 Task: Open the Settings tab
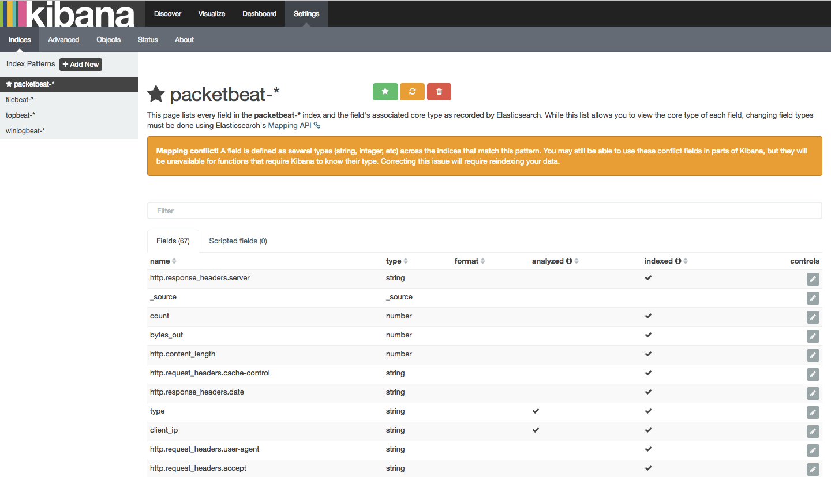click(x=306, y=13)
